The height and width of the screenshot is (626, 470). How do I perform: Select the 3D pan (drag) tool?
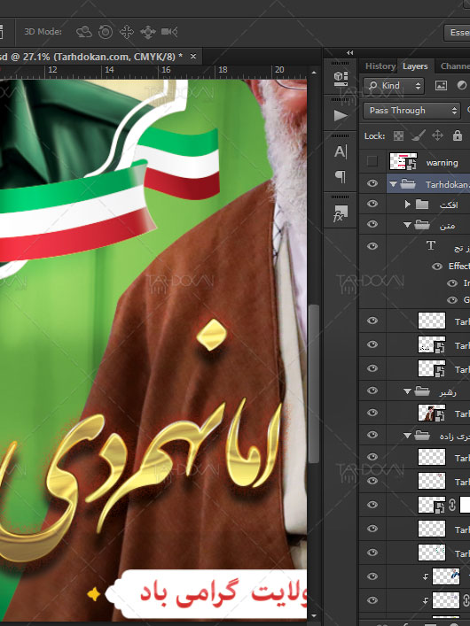pos(127,32)
